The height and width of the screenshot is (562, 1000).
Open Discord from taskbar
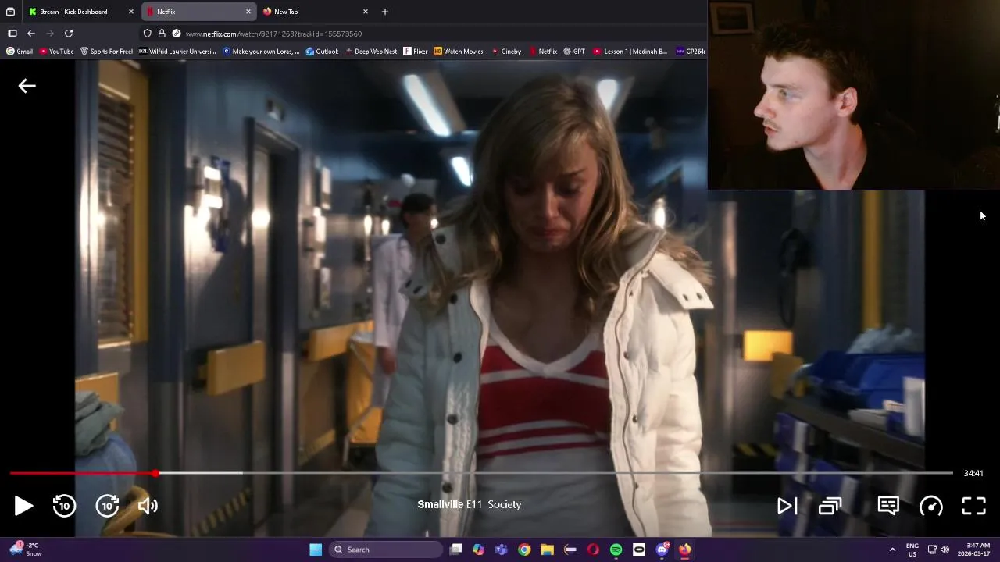point(662,550)
